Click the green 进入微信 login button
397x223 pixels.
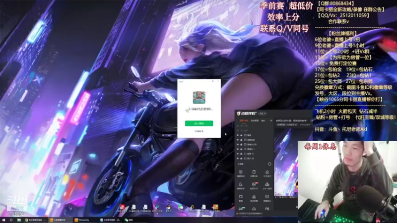[x=199, y=123]
